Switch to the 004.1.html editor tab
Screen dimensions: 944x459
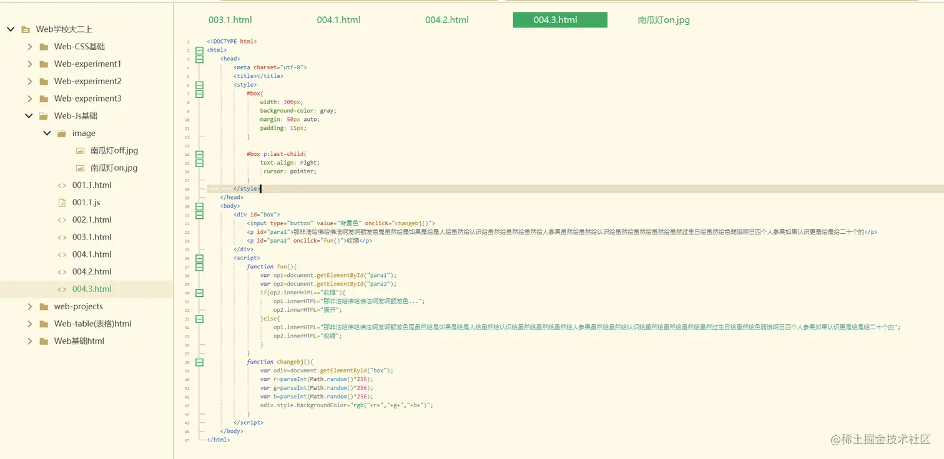[x=338, y=20]
